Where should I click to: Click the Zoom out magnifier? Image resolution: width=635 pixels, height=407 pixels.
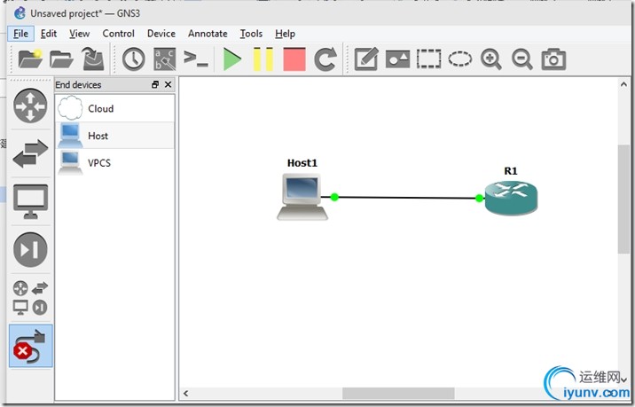click(x=522, y=59)
